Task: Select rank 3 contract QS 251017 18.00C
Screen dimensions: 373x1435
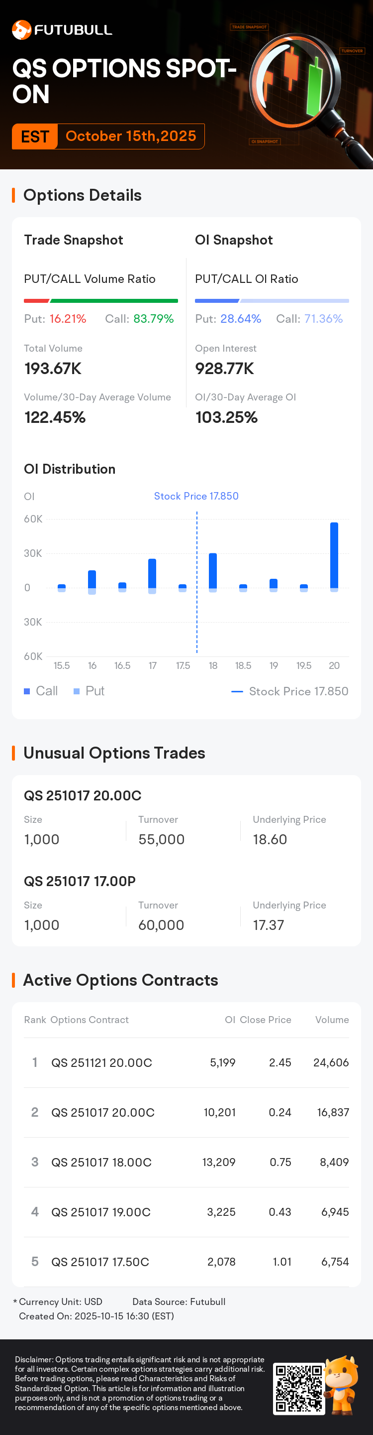Action: pos(101,1163)
